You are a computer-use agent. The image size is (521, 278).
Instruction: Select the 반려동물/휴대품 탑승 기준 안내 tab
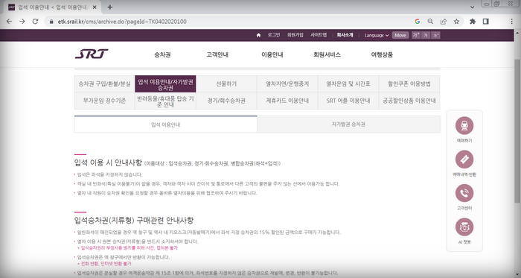(x=165, y=101)
